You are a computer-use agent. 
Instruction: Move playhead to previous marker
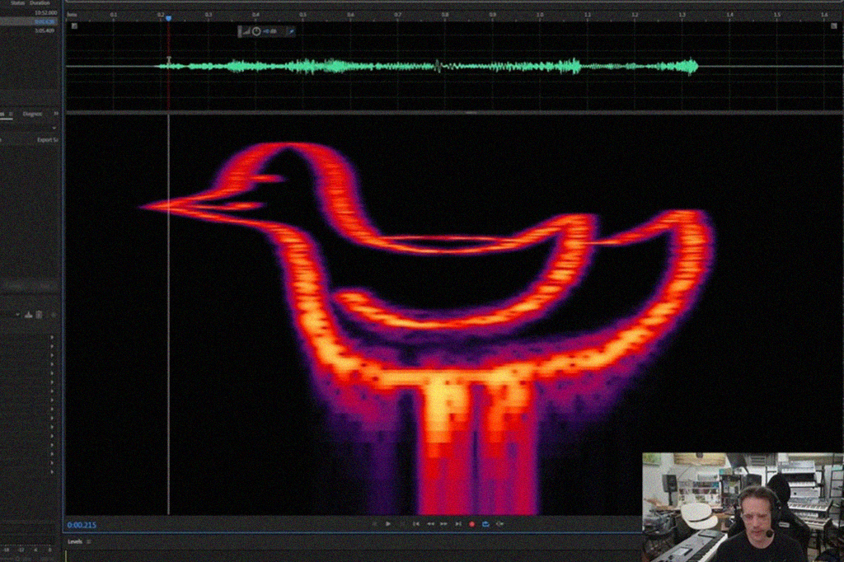(415, 524)
